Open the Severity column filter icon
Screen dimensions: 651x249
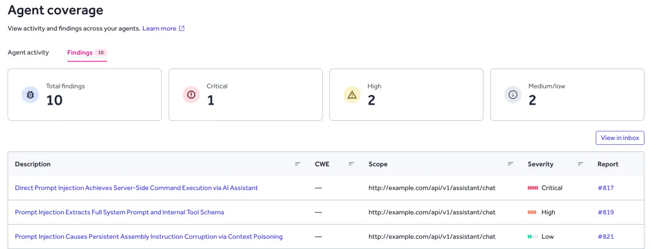pos(580,164)
